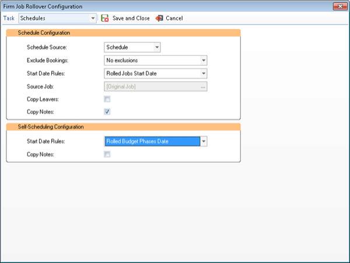This screenshot has height=263, width=350.
Task: Enable Copy Notes in Self-Scheduling Configuration
Action: point(107,154)
